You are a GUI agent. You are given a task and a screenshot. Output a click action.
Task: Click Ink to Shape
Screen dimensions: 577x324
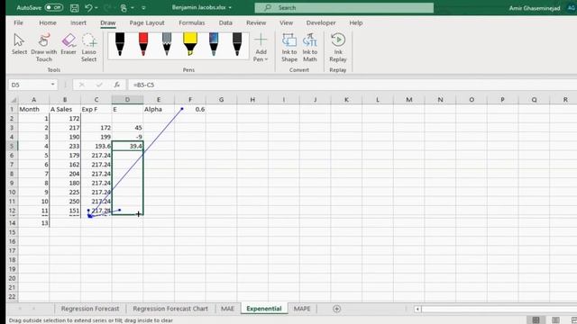coord(289,48)
